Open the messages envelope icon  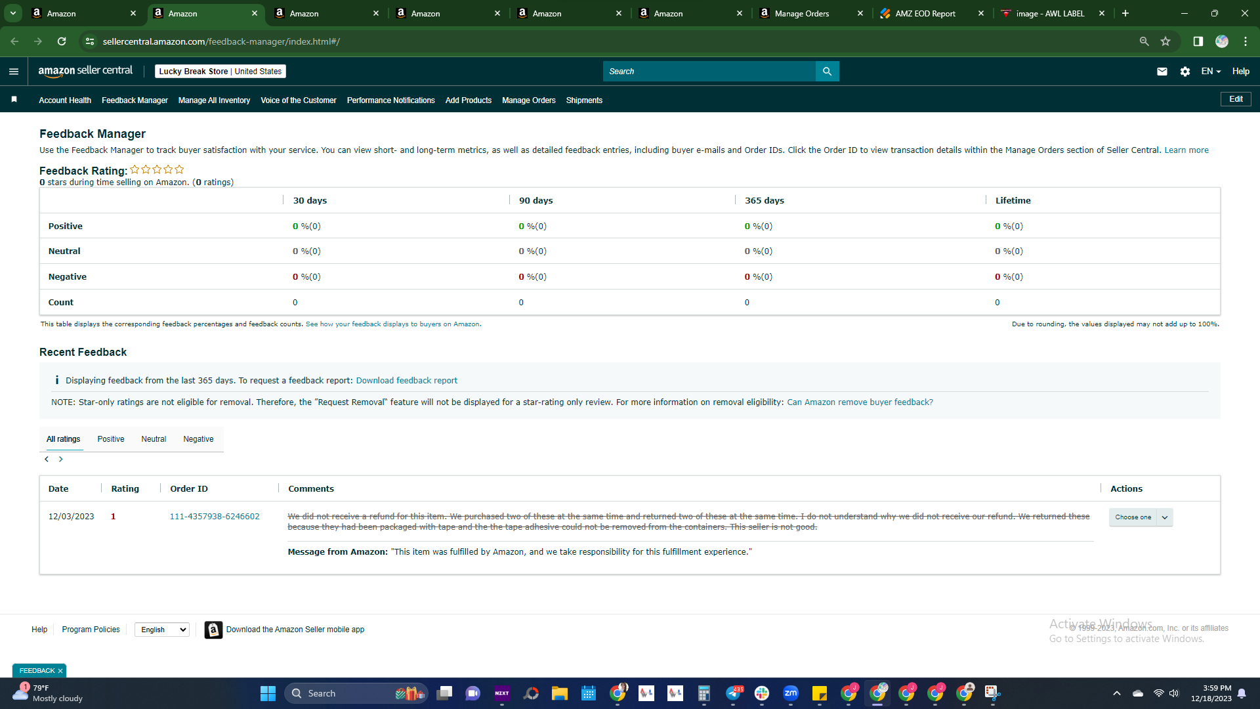[x=1162, y=72]
